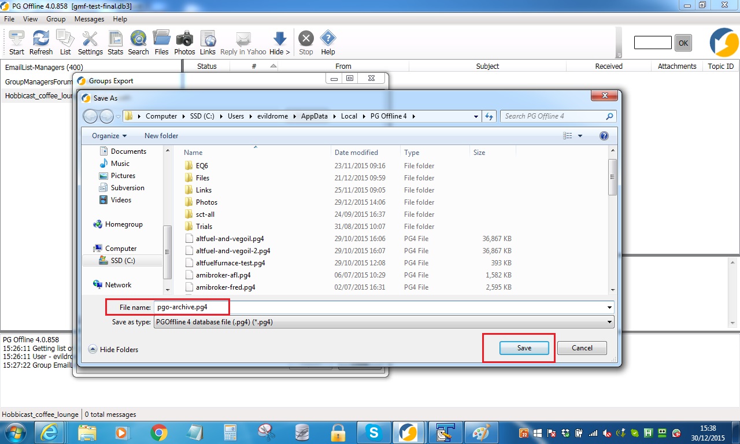Click the empty field beside OK
Viewport: 740px width, 444px height.
[x=653, y=42]
